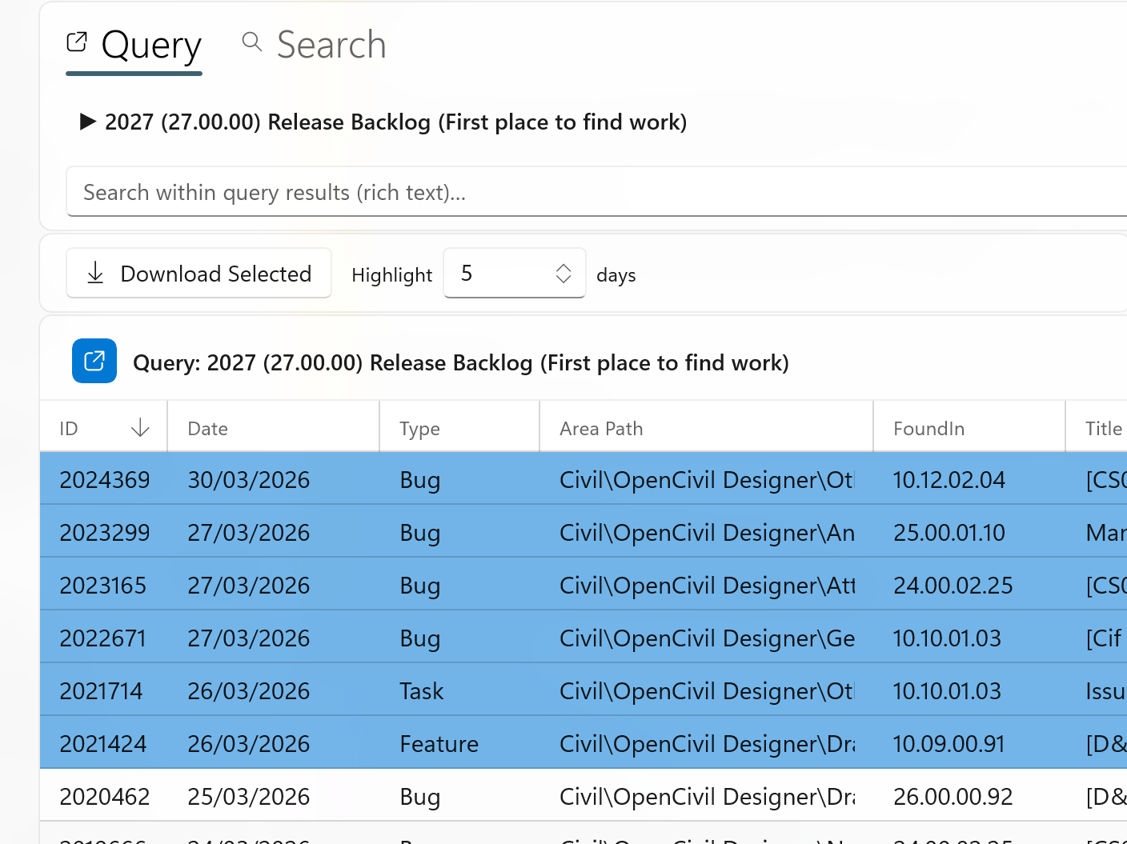Click the ID column header

tap(68, 428)
